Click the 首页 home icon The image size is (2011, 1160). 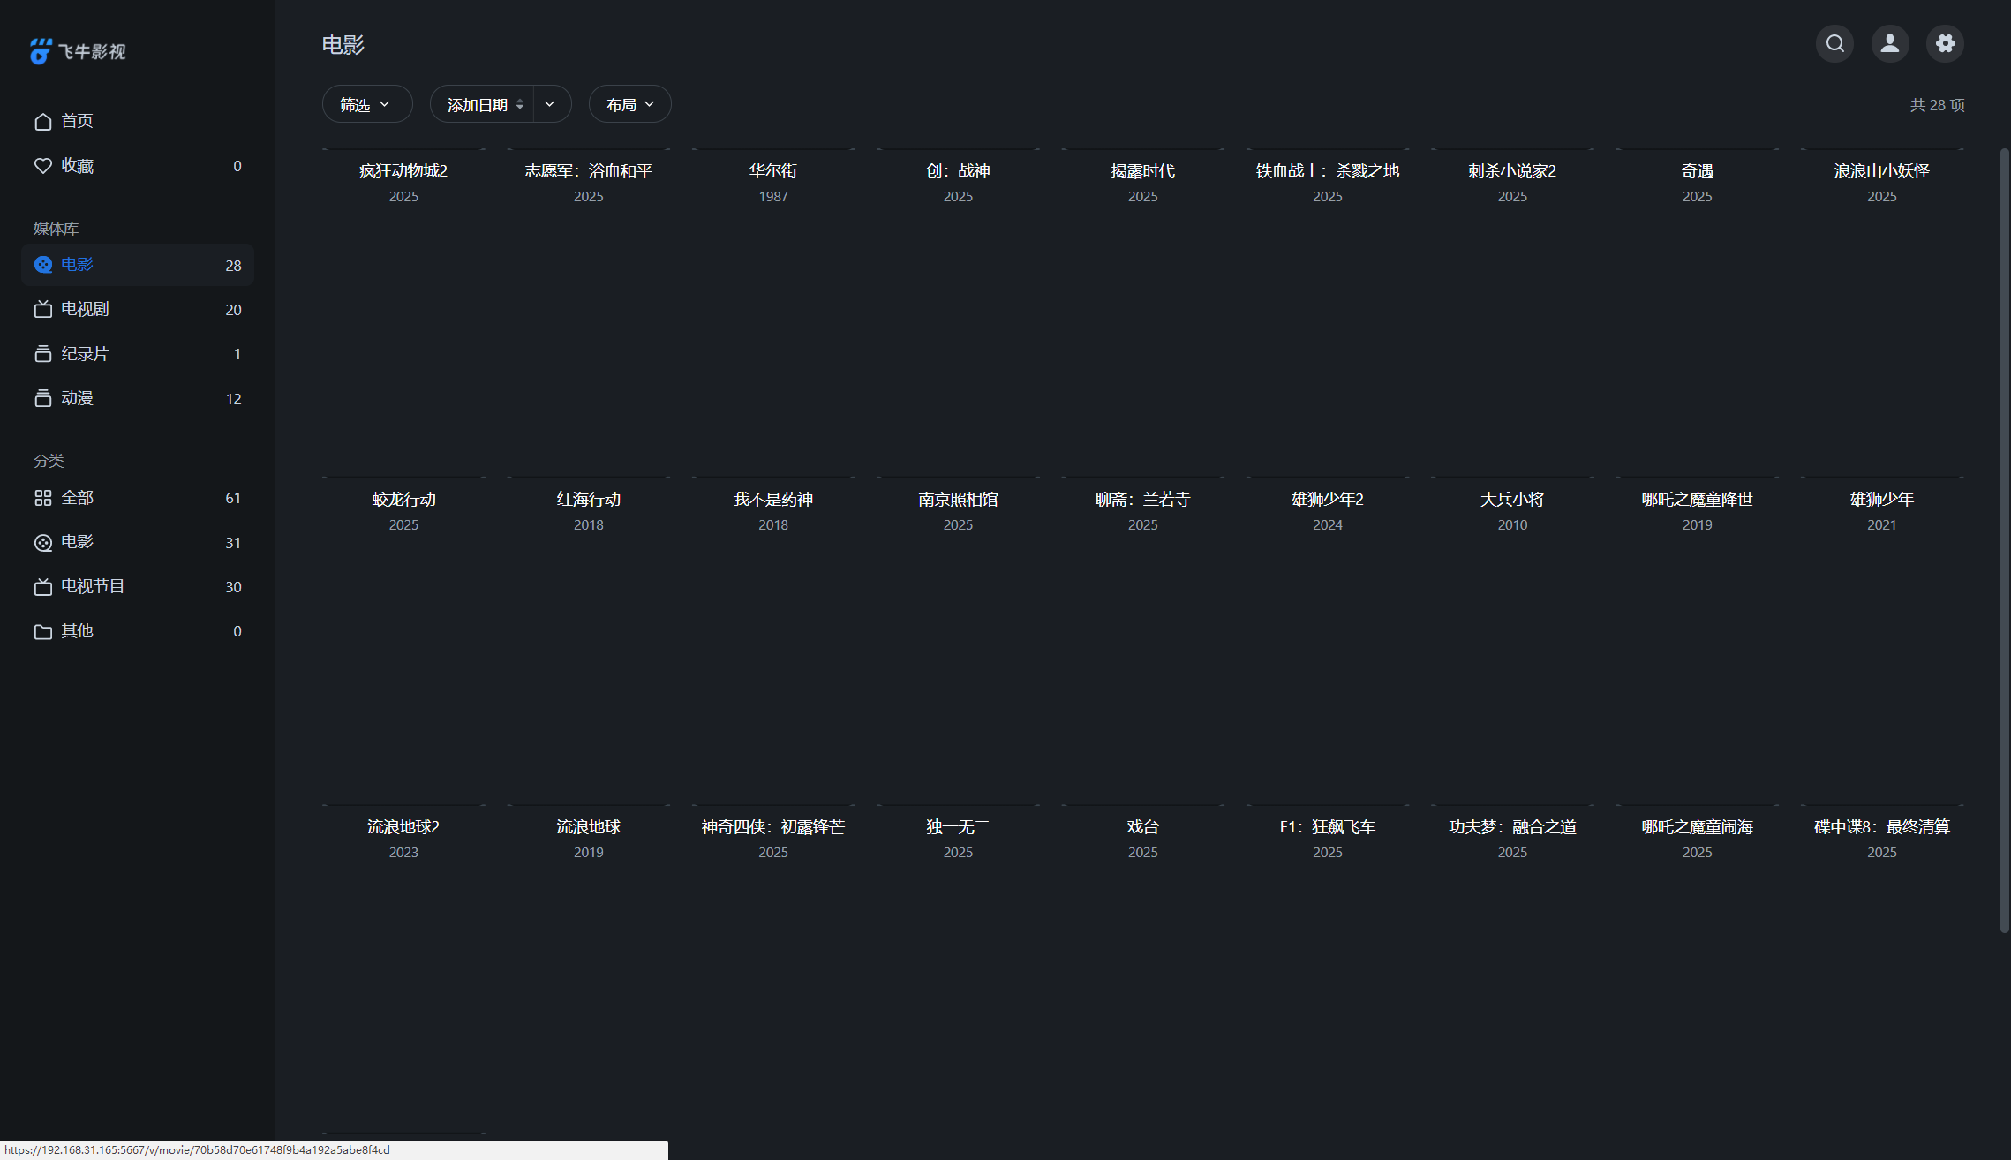(42, 121)
